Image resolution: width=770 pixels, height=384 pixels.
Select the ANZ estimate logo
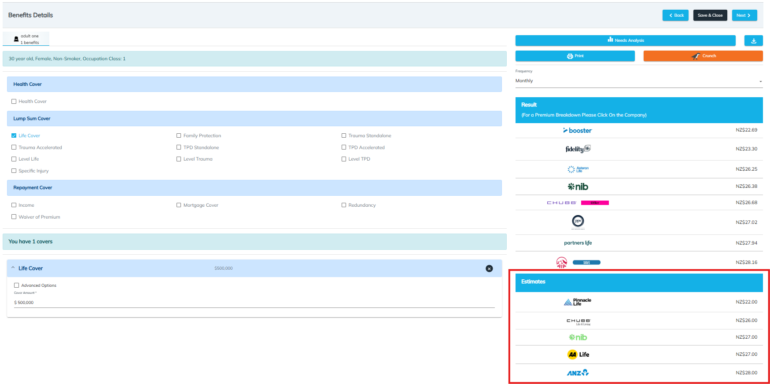[578, 373]
